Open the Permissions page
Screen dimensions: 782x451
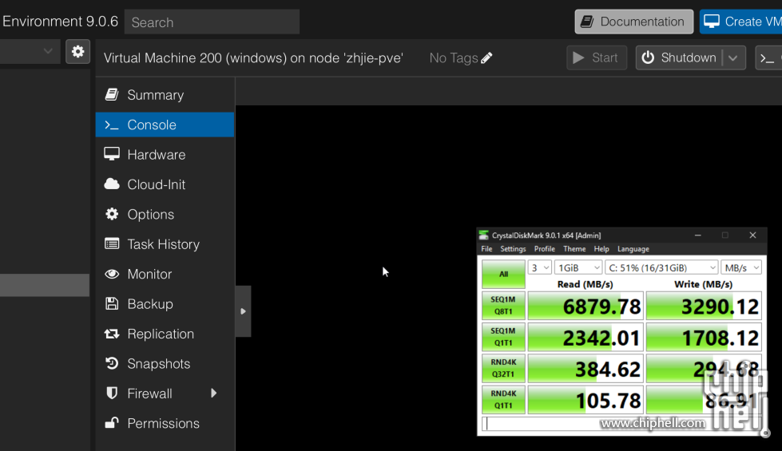click(165, 424)
